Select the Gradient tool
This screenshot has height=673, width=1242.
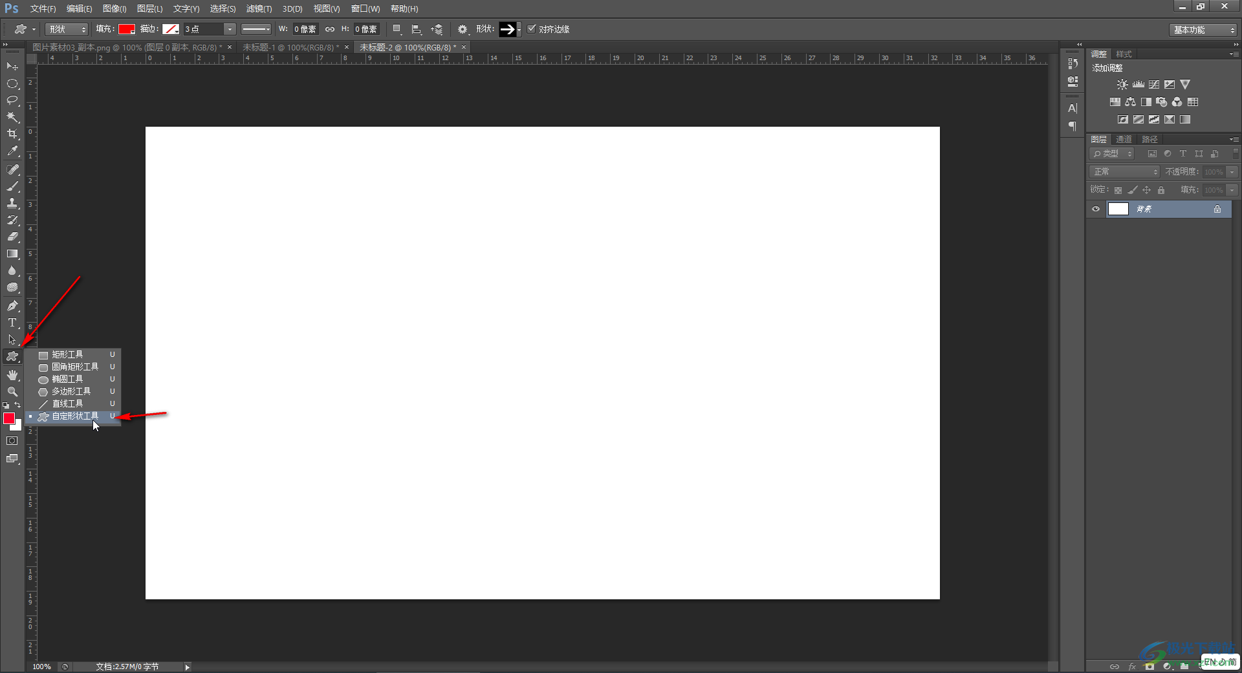coord(12,253)
